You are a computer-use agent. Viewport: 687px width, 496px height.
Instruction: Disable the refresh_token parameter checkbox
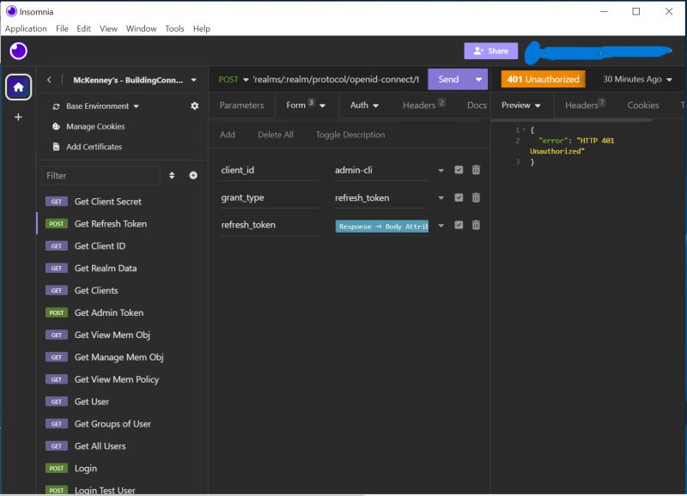(458, 226)
